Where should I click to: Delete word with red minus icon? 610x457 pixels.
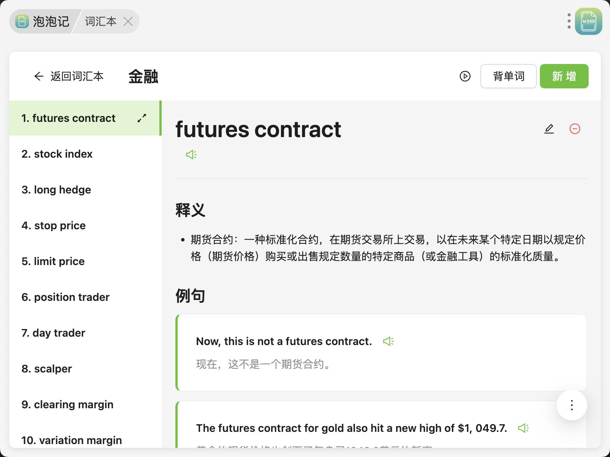[575, 129]
